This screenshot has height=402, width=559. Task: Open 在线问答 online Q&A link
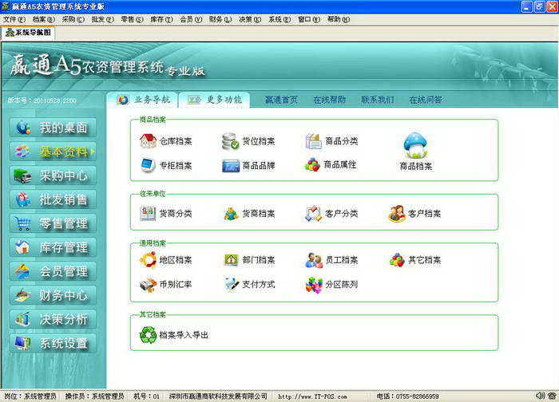(426, 100)
